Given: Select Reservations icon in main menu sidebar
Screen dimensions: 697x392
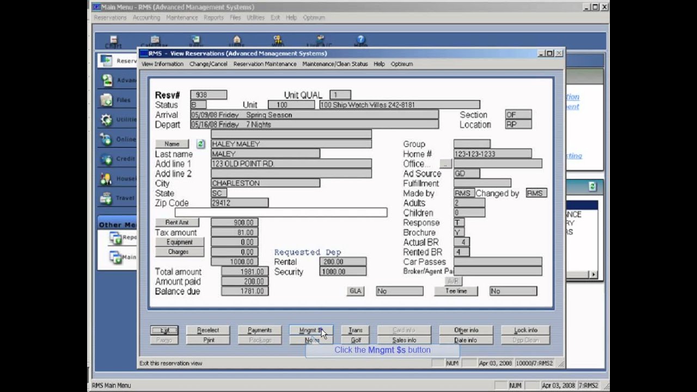Looking at the screenshot, I should [x=106, y=60].
